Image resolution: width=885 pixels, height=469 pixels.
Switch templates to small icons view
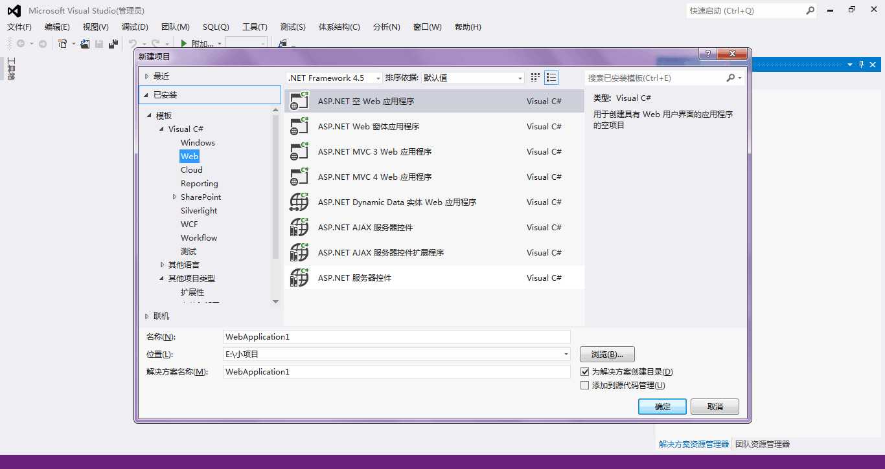[535, 78]
